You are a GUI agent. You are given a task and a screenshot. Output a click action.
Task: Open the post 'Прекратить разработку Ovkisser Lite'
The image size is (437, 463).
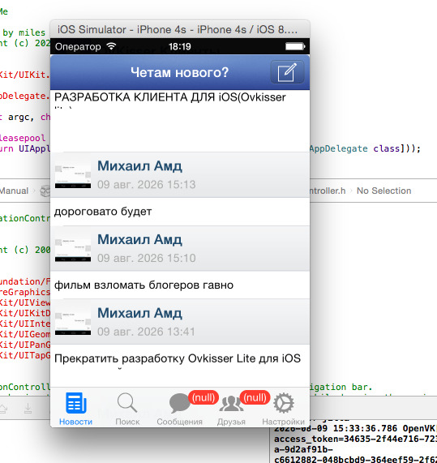[x=180, y=366]
